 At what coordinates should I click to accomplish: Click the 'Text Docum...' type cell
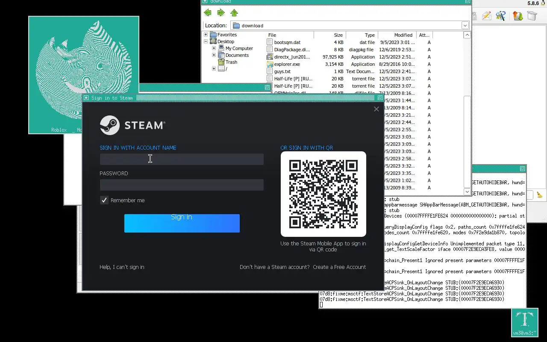tap(360, 71)
